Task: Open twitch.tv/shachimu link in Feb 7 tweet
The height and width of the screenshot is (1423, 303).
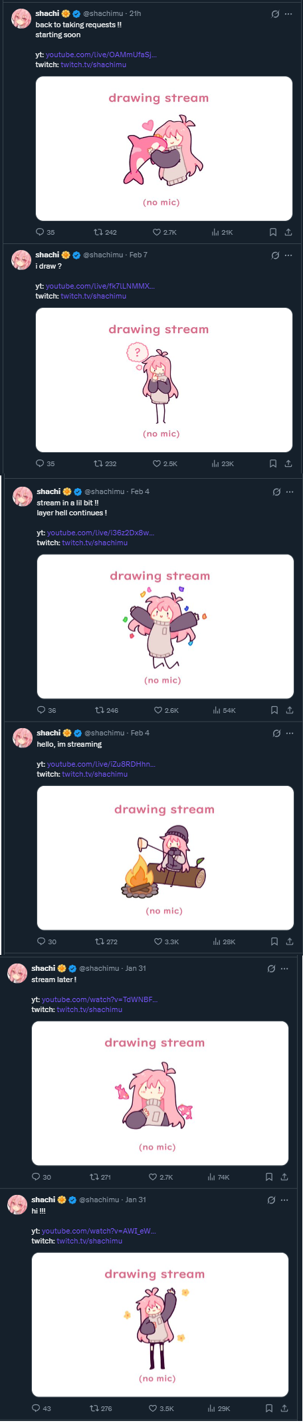Action: pyautogui.click(x=94, y=296)
